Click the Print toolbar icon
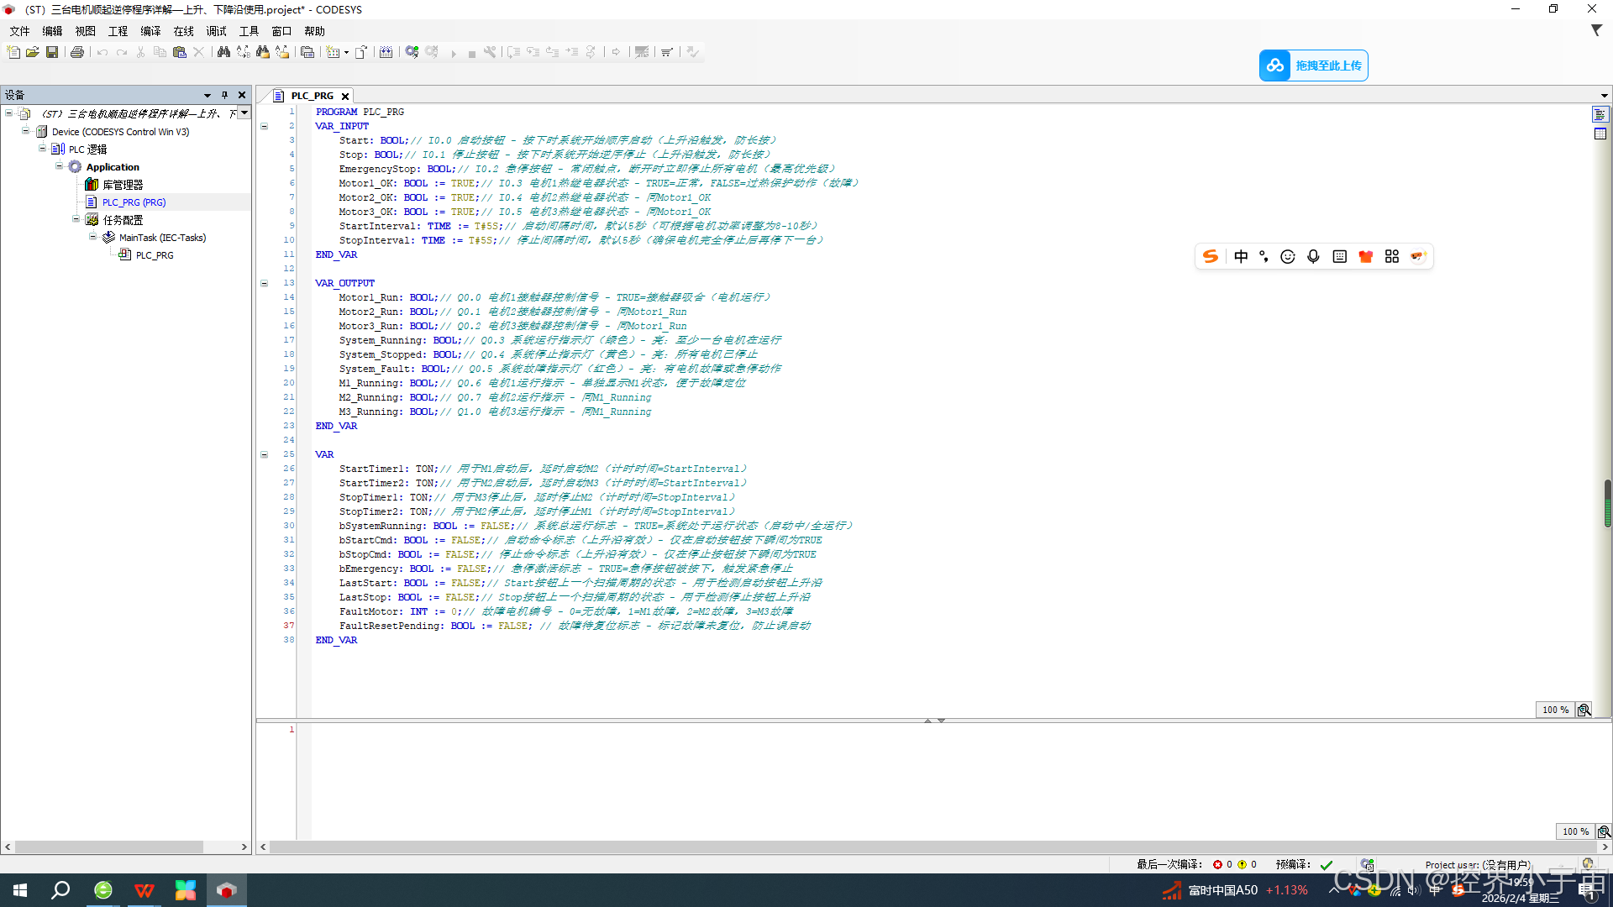This screenshot has height=907, width=1613. coord(77,52)
